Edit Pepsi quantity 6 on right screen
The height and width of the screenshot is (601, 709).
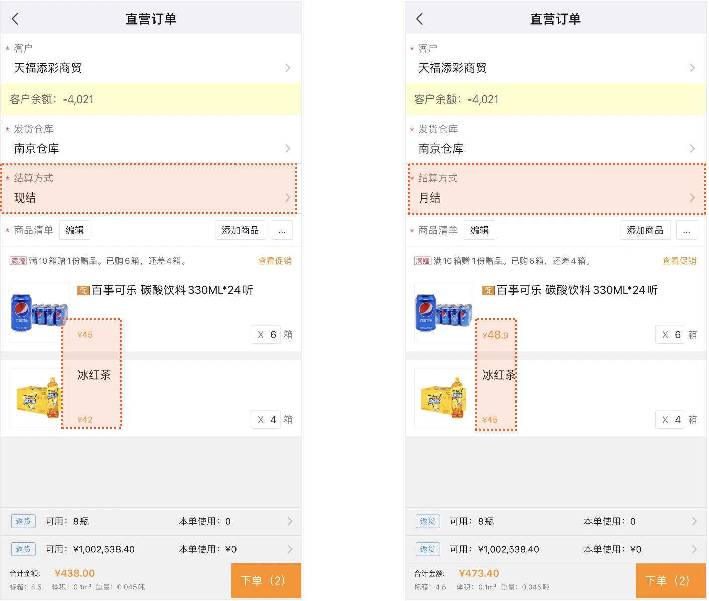click(x=670, y=335)
